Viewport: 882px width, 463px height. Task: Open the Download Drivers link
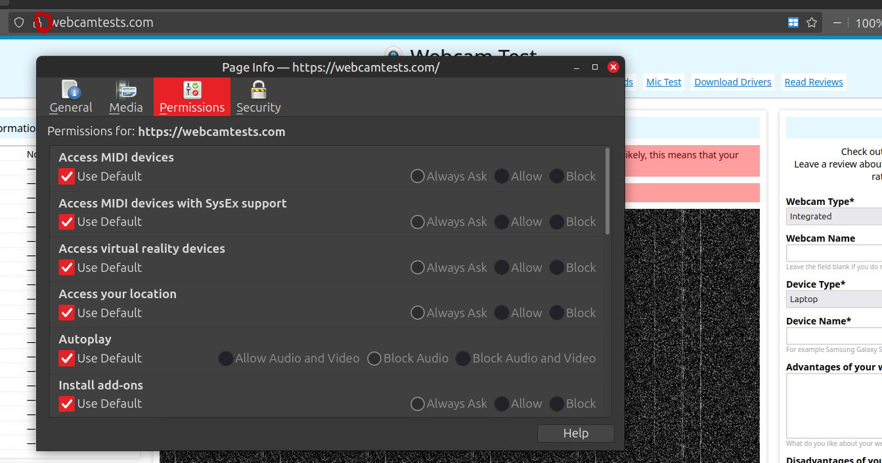[733, 82]
